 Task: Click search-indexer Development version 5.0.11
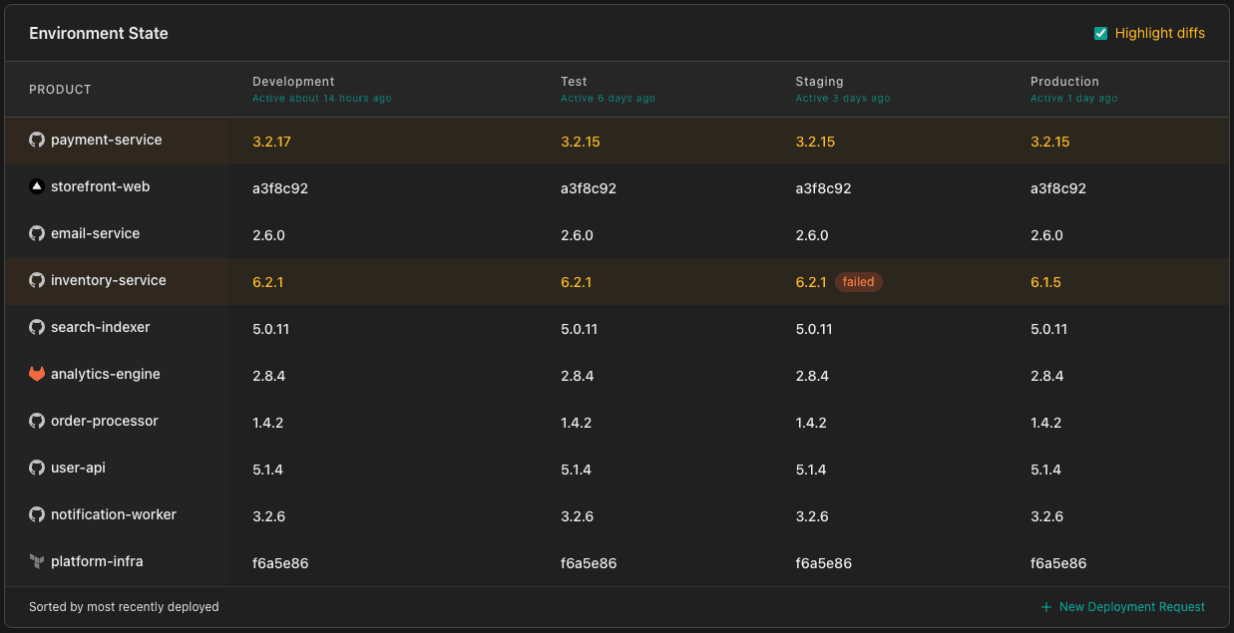click(271, 329)
